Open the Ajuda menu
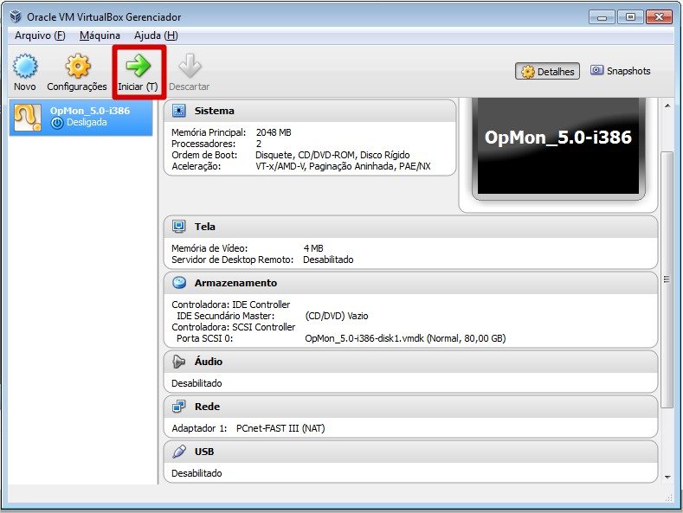Image resolution: width=683 pixels, height=513 pixels. [x=156, y=35]
